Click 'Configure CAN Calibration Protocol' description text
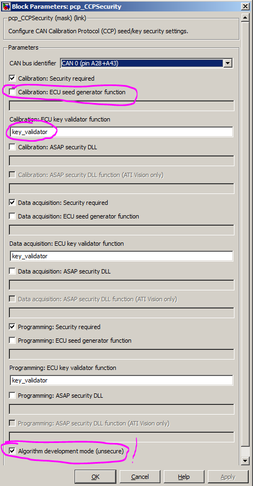 coord(98,31)
